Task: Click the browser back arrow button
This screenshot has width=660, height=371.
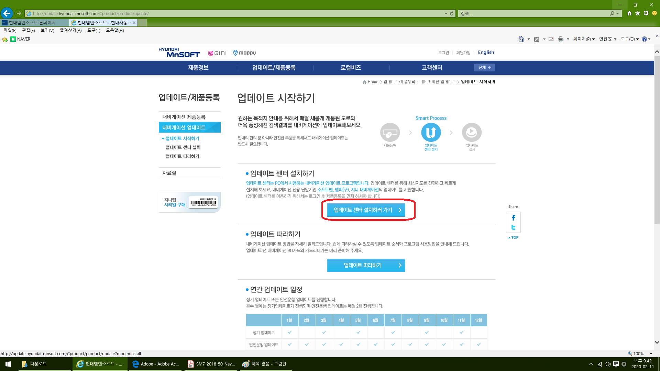Action: 7,13
